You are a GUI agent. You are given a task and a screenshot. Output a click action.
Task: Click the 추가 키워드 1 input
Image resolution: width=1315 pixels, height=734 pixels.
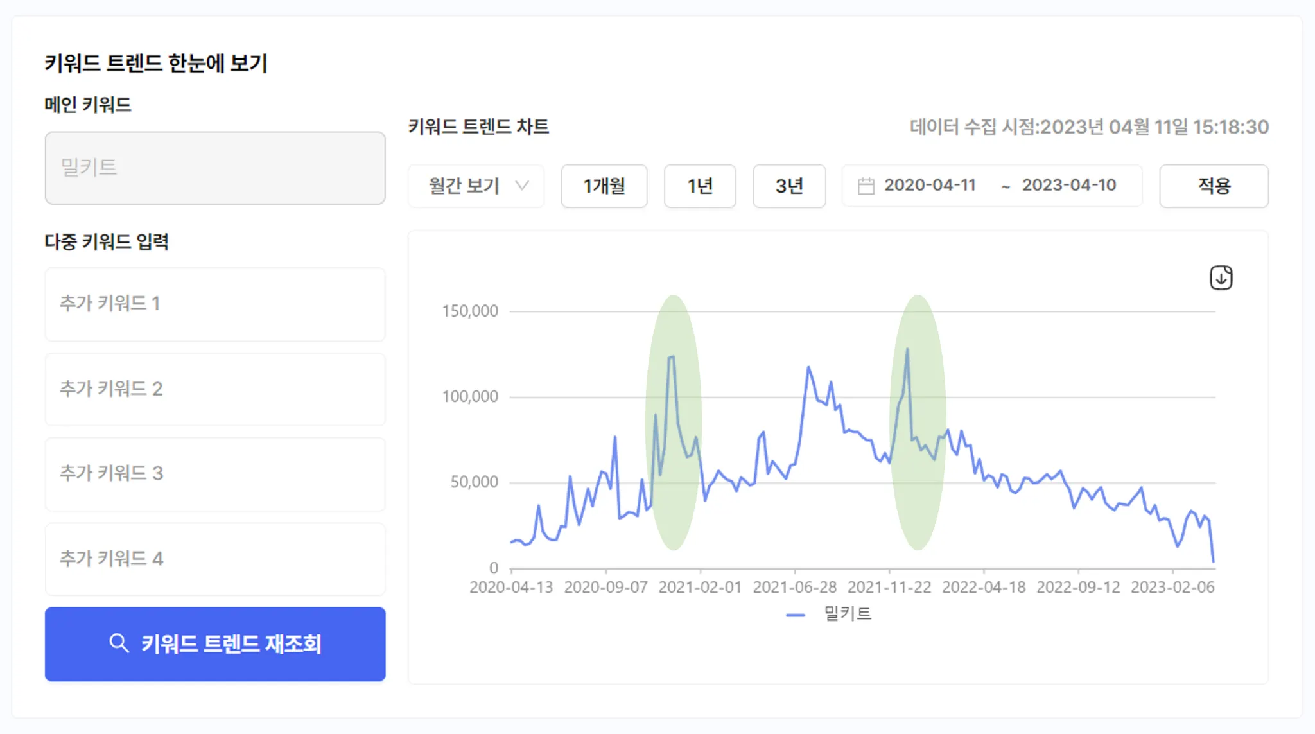pos(215,304)
